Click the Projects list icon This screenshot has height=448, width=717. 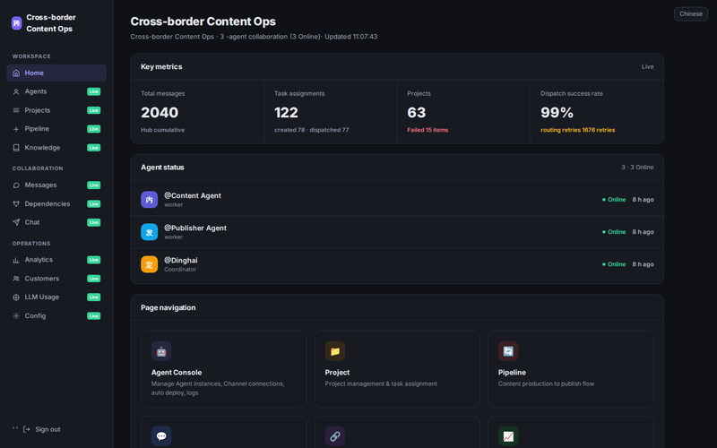16,110
